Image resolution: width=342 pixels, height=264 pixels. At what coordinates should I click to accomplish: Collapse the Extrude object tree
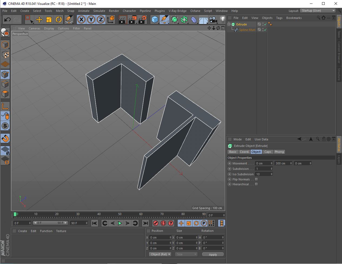pos(229,24)
